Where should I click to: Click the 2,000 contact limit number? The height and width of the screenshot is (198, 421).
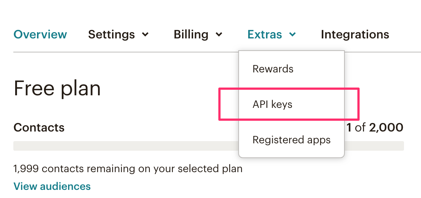(386, 127)
